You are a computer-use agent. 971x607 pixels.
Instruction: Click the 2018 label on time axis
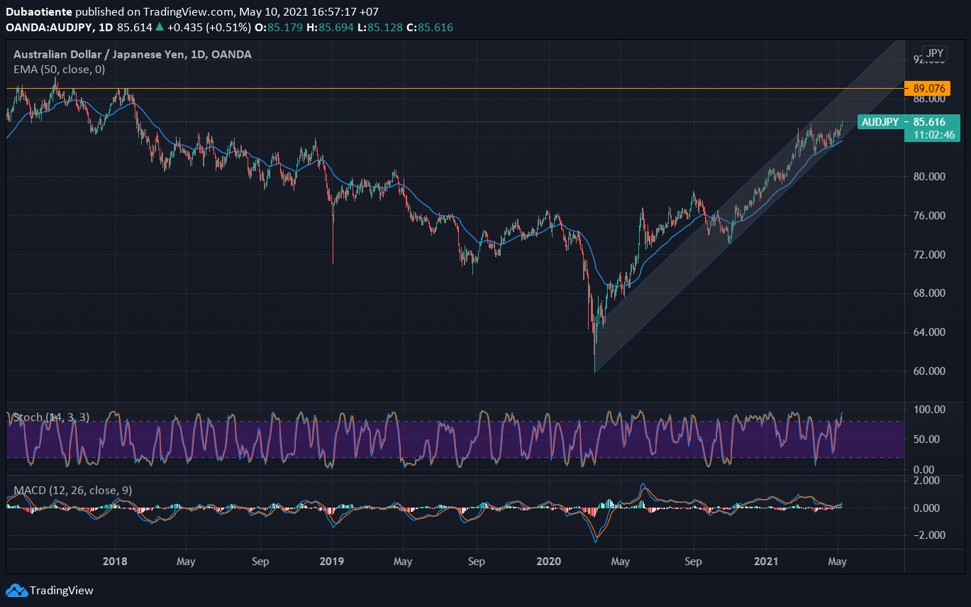[115, 562]
